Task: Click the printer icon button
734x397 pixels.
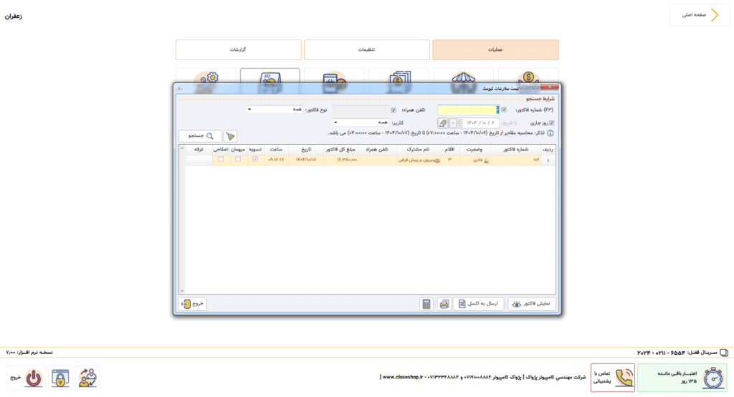Action: click(444, 305)
